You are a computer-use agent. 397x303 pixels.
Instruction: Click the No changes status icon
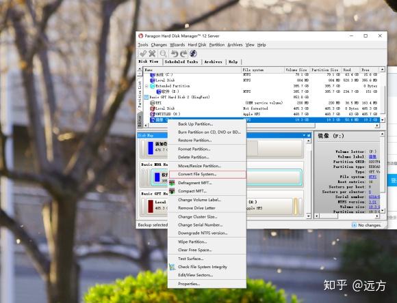pos(354,225)
